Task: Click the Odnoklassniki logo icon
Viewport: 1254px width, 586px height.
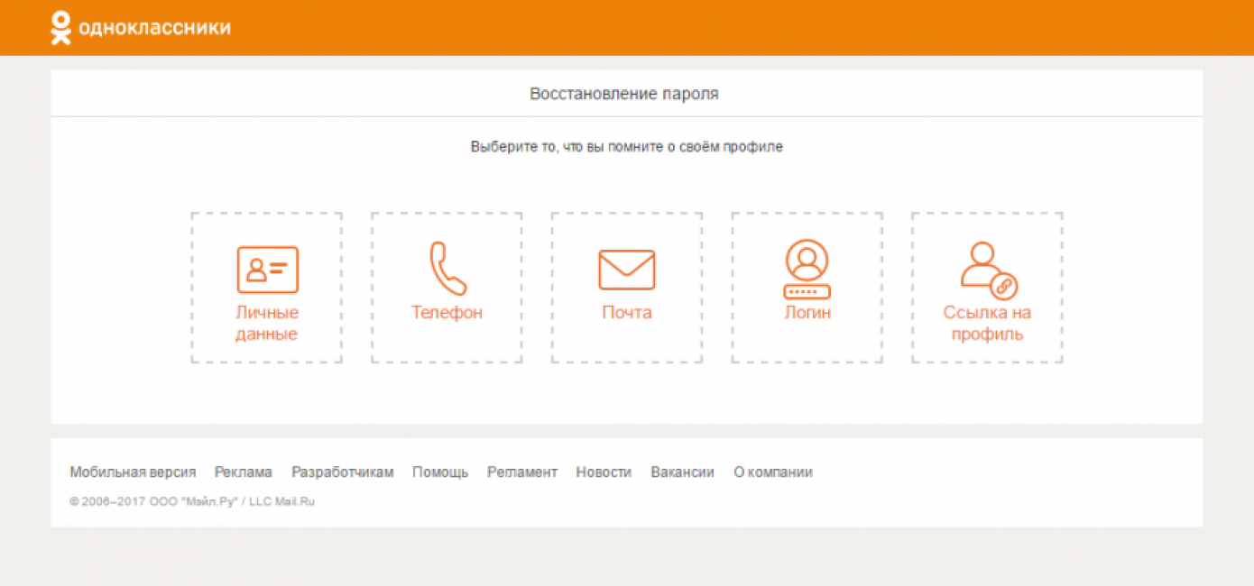Action: 60,27
